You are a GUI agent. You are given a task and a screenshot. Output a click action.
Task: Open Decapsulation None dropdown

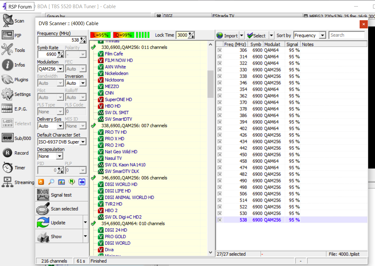(60, 156)
